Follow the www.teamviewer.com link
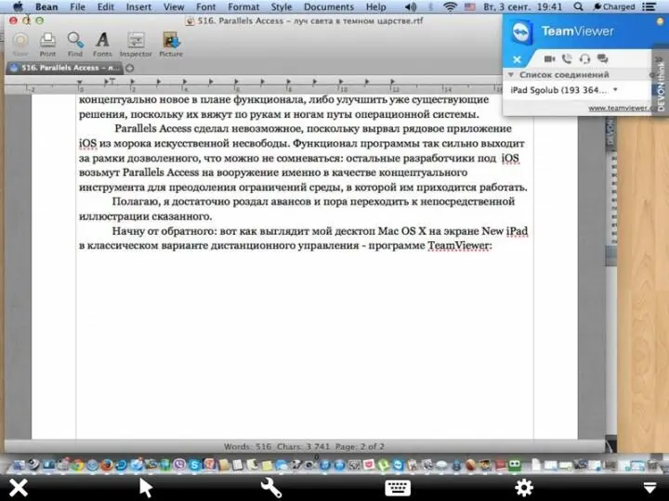669x501 pixels. (x=623, y=109)
